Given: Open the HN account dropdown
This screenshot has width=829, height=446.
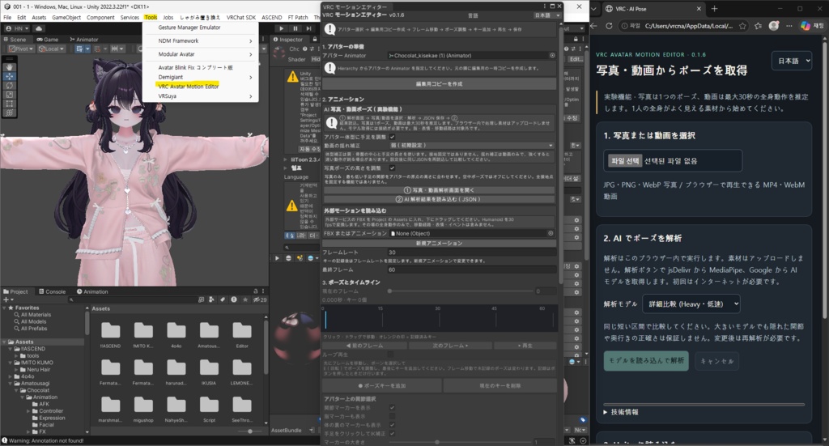Looking at the screenshot, I should tap(18, 28).
